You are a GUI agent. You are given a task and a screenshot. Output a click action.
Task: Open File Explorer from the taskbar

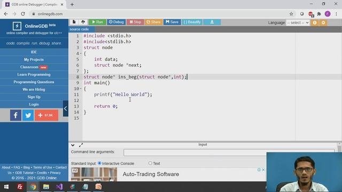[46, 187]
